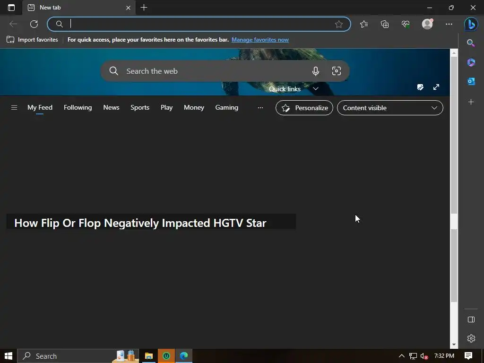This screenshot has width=484, height=363.
Task: Click the page vertical scrollbar thumb
Action: click(454, 135)
